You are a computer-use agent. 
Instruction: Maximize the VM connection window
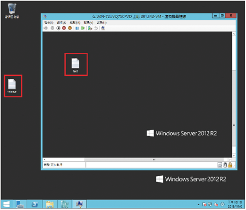(x=222, y=16)
